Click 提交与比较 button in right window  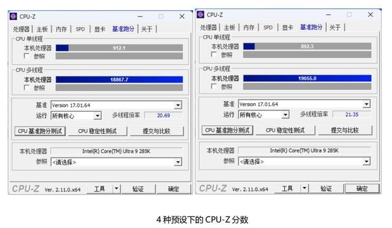pyautogui.click(x=345, y=130)
